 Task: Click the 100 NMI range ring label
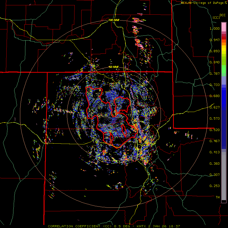(x=114, y=20)
